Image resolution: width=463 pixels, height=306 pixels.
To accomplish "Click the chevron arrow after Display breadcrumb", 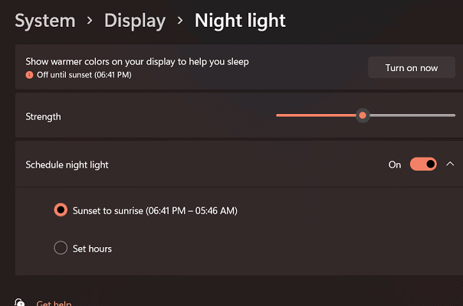I will tap(180, 21).
